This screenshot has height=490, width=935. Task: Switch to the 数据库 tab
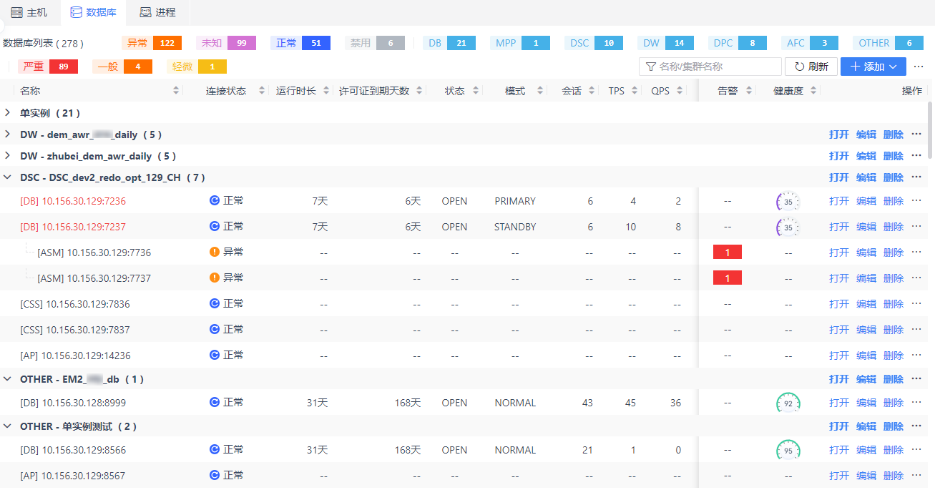(x=94, y=12)
